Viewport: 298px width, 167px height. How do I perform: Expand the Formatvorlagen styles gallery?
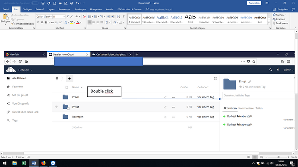tap(269, 23)
